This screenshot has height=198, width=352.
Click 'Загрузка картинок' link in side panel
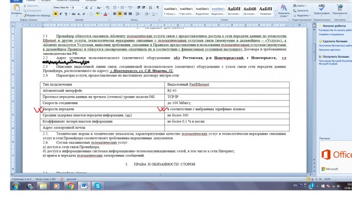(x=329, y=50)
